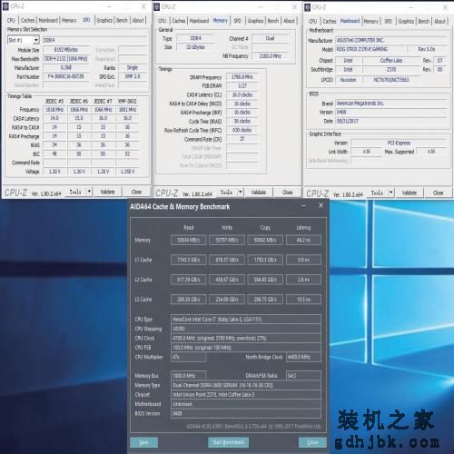Click the XMP-3602 column header in Timings Table
Screen dimensions: 454x454
(127, 101)
